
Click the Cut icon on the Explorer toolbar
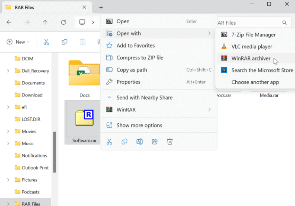coord(46,42)
